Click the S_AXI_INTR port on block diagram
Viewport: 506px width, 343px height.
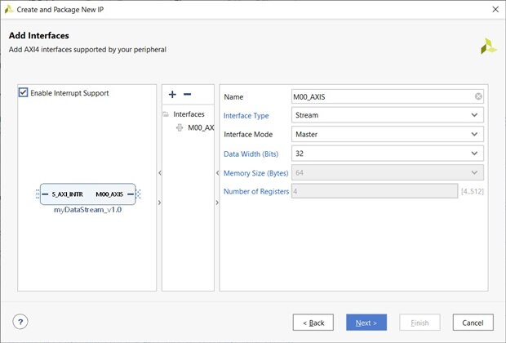coord(67,194)
